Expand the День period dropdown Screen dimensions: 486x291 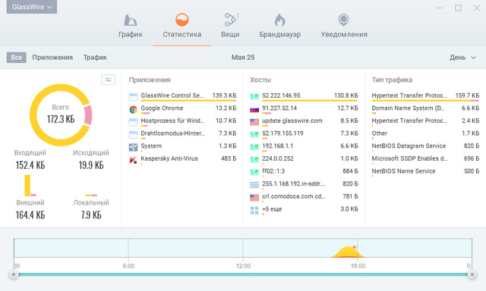(462, 58)
